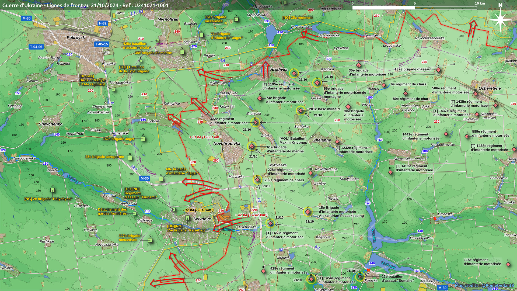Click the 137e brigade d'assaut unit marker
The height and width of the screenshot is (291, 517).
[x=438, y=70]
